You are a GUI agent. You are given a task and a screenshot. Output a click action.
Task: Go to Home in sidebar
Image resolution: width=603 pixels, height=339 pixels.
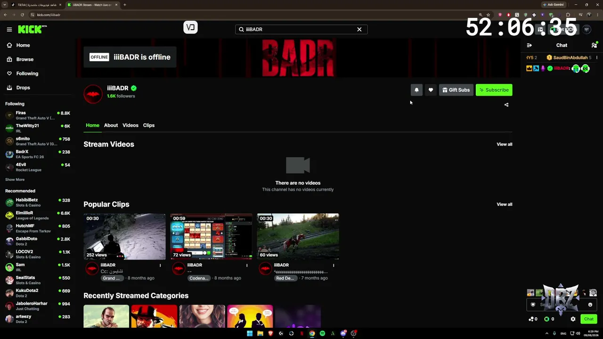[x=38, y=45]
